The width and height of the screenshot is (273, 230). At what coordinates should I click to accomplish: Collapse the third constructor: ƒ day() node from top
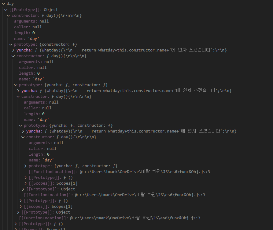pos(18,97)
